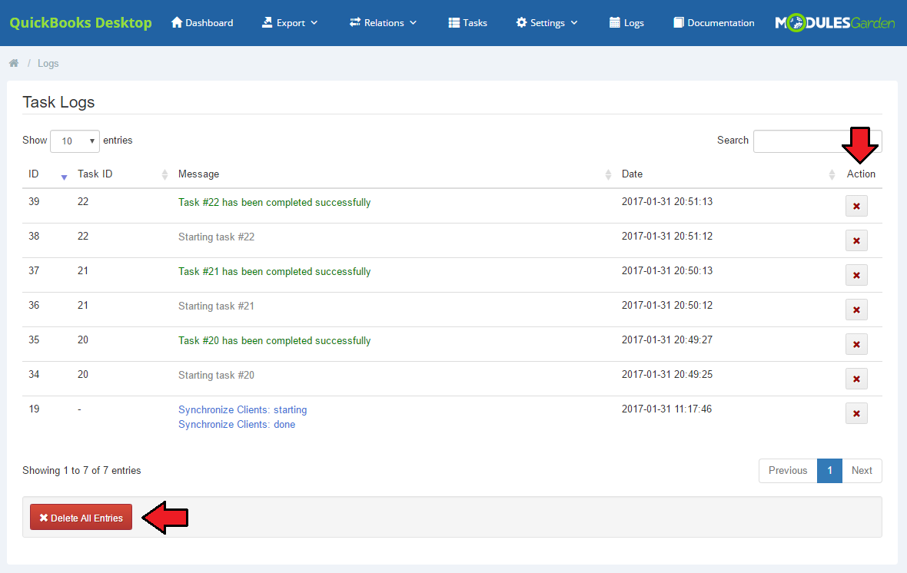Sort by the Date column header
This screenshot has width=907, height=573.
coord(632,174)
